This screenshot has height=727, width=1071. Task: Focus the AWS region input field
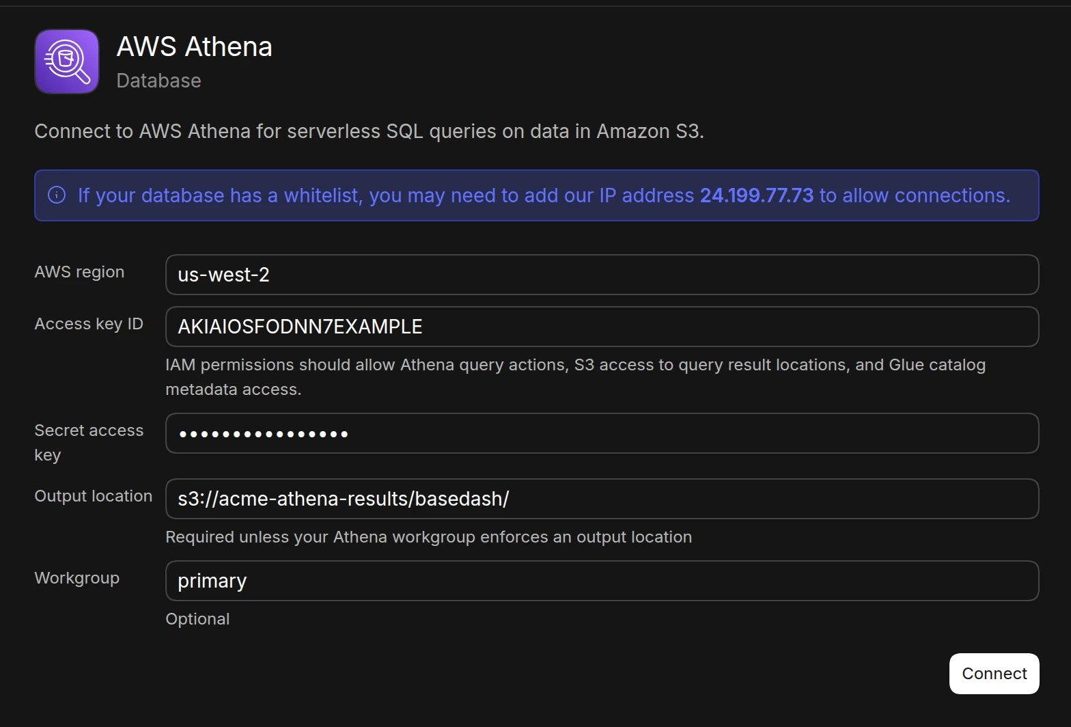coord(602,275)
